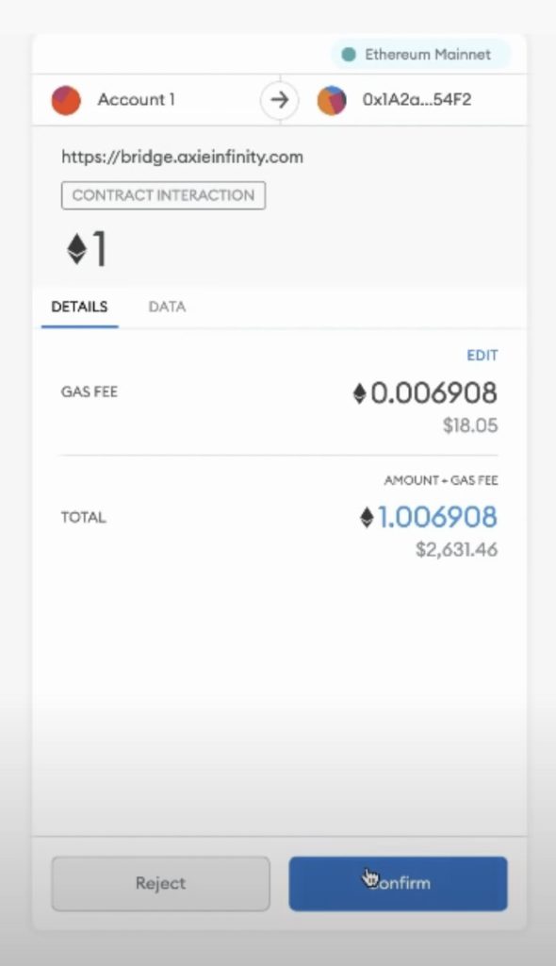Image resolution: width=556 pixels, height=966 pixels.
Task: Click the Ethereum icon beside gas fee value
Action: point(360,393)
